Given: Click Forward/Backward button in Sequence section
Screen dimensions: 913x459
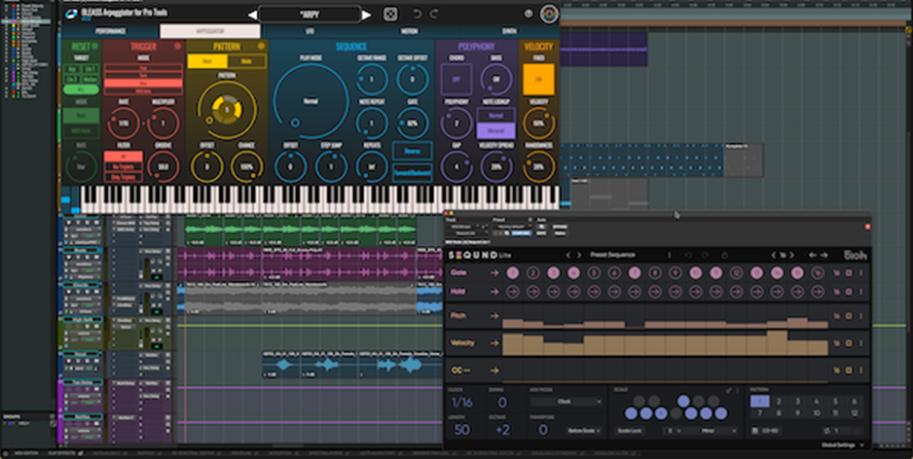Looking at the screenshot, I should (x=413, y=173).
